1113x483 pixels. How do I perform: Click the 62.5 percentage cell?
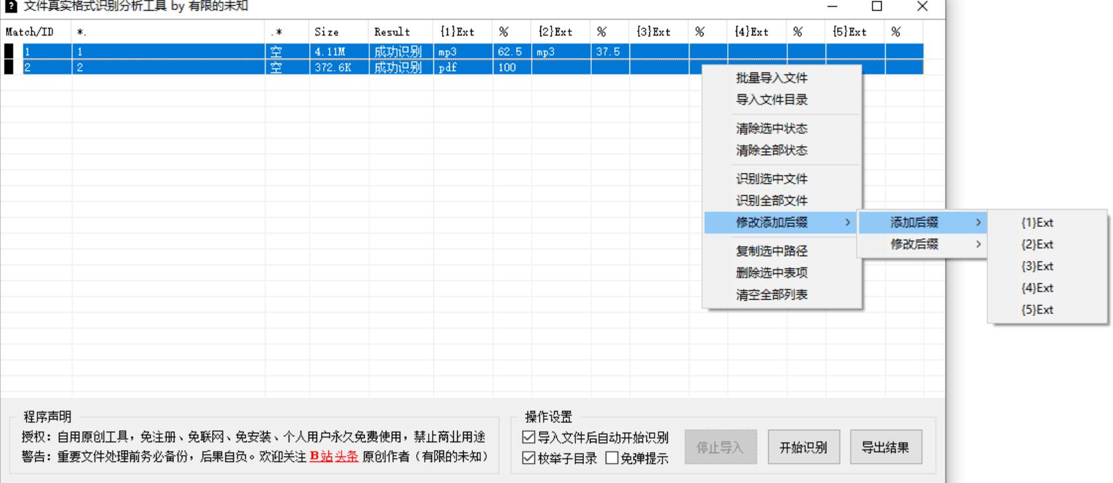(x=512, y=51)
